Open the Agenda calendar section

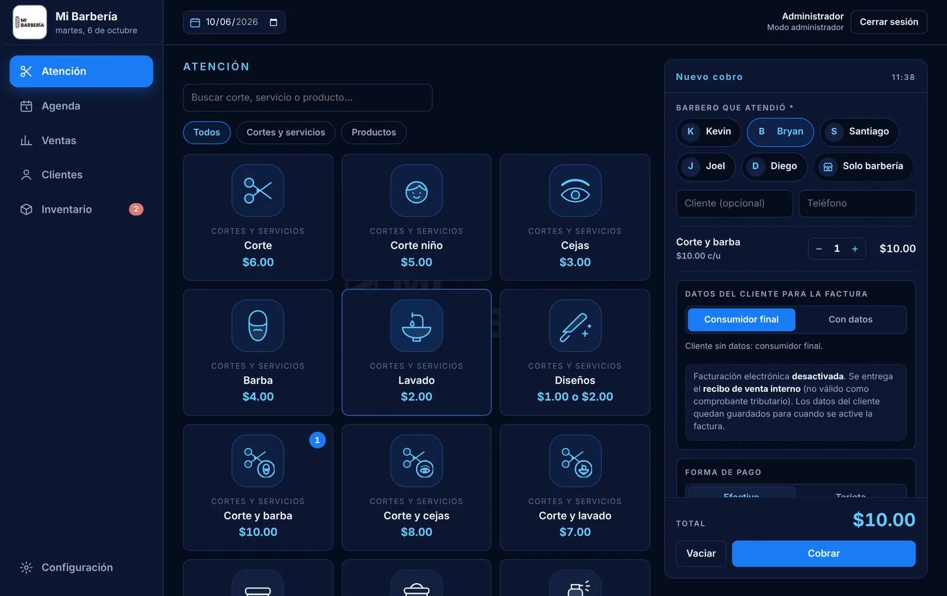point(81,106)
